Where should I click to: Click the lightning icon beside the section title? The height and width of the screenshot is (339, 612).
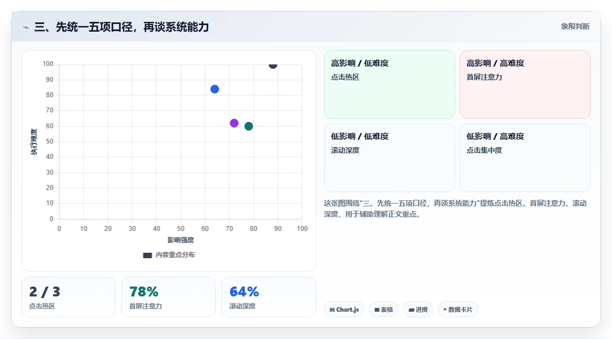26,27
